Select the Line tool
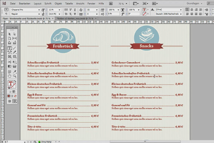Image resolution: width=214 pixels, height=143 pixels. [15, 48]
